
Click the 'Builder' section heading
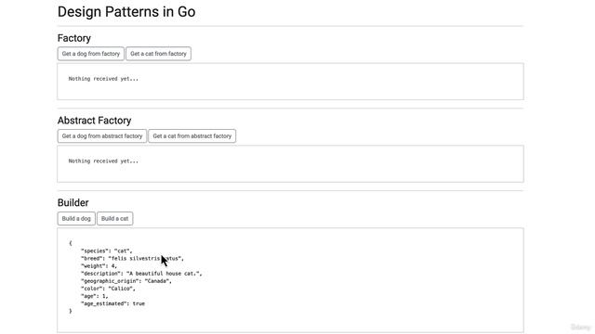pos(73,202)
